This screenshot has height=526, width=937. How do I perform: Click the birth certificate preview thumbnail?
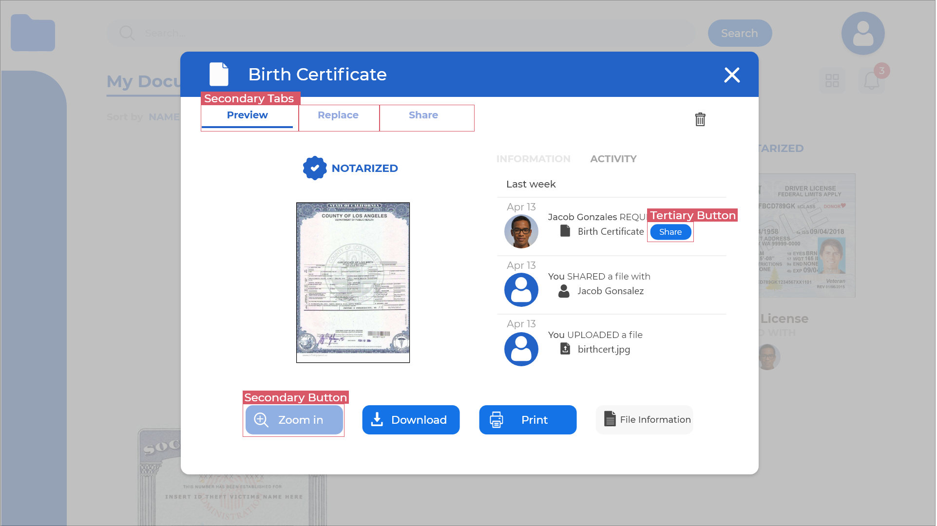[x=353, y=282]
